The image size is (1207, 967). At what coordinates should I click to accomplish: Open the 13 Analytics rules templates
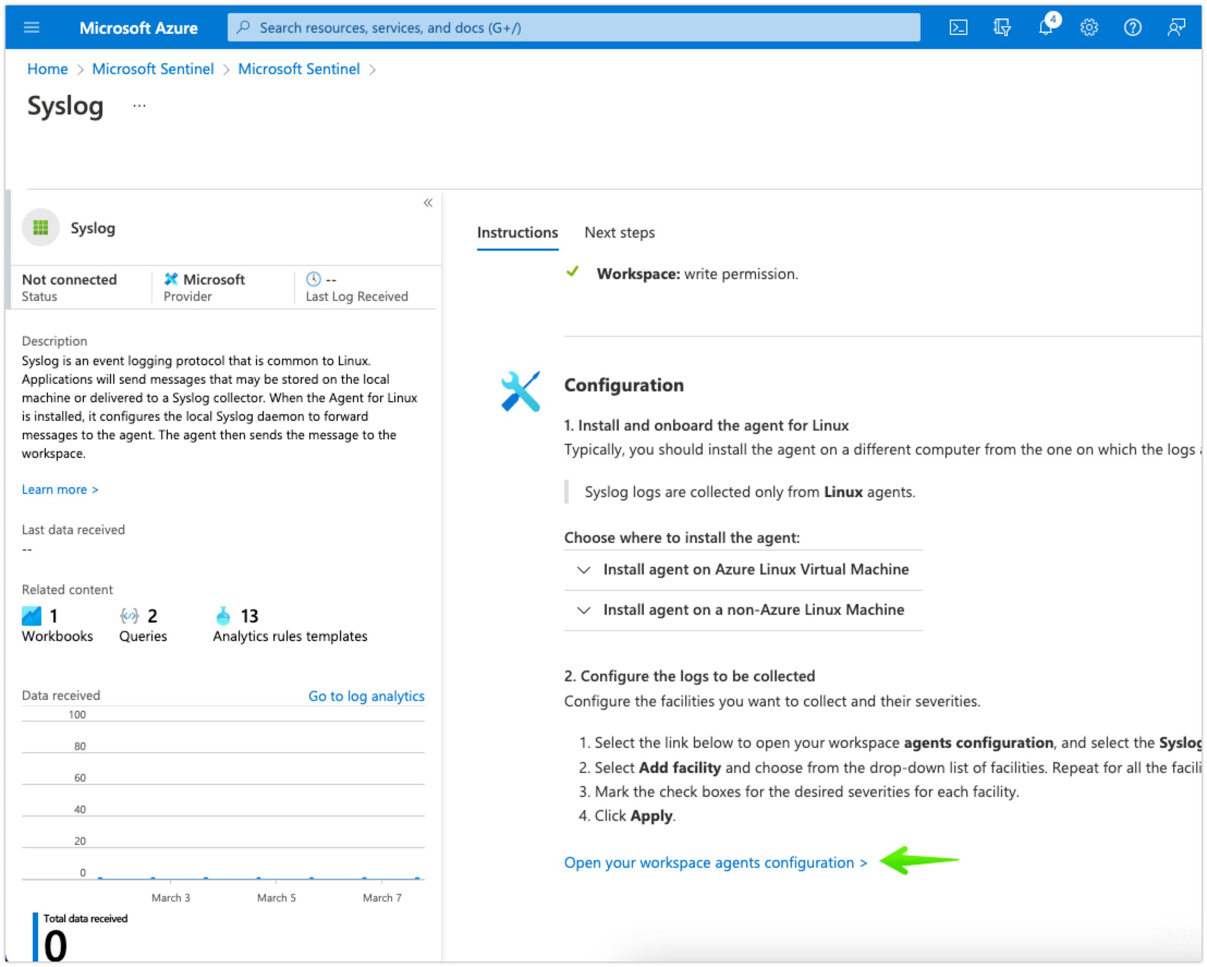[x=290, y=625]
